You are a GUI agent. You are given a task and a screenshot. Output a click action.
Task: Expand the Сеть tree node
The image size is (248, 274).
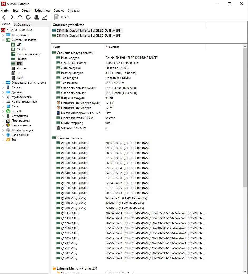3,106
